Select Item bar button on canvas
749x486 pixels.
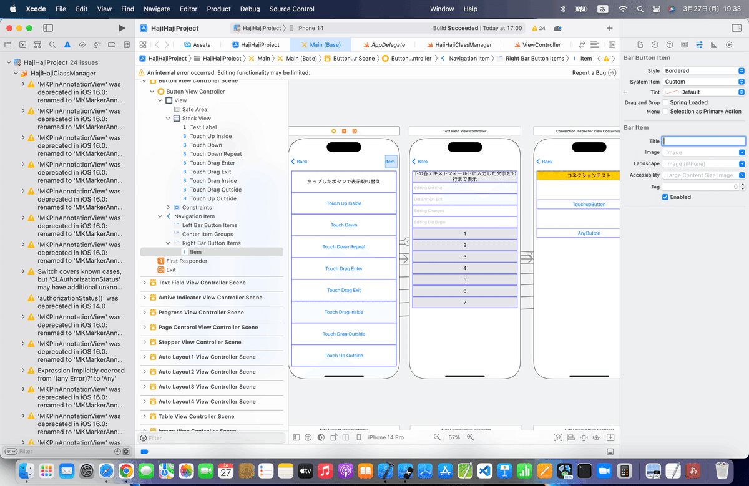(390, 162)
